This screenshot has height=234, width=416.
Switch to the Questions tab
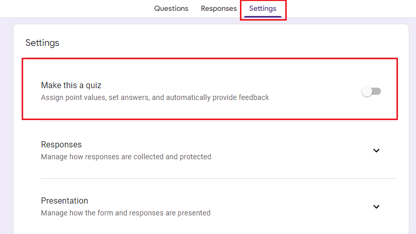click(x=171, y=8)
